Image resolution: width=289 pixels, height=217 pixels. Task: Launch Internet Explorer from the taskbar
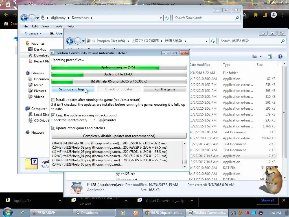23,213
